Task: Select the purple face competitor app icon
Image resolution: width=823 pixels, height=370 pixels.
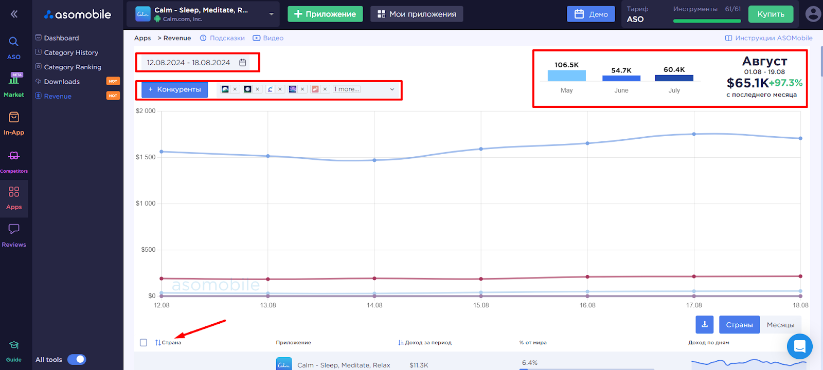Action: tap(293, 89)
